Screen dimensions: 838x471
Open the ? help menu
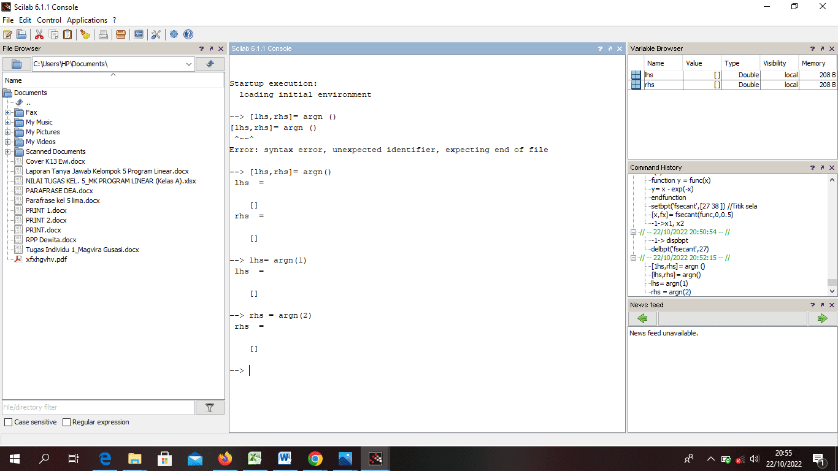115,20
